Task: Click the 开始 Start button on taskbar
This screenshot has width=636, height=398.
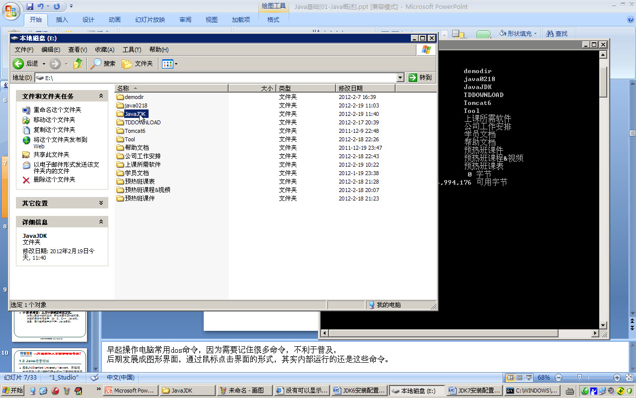Action: 12,391
